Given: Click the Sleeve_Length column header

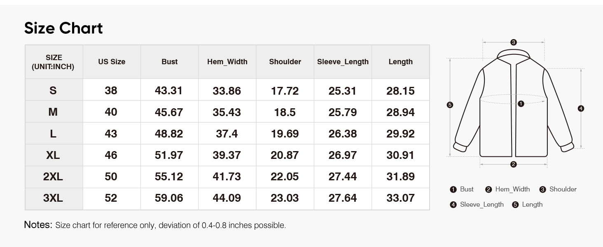Looking at the screenshot, I should click(x=343, y=62).
